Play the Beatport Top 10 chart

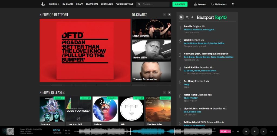(181, 17)
